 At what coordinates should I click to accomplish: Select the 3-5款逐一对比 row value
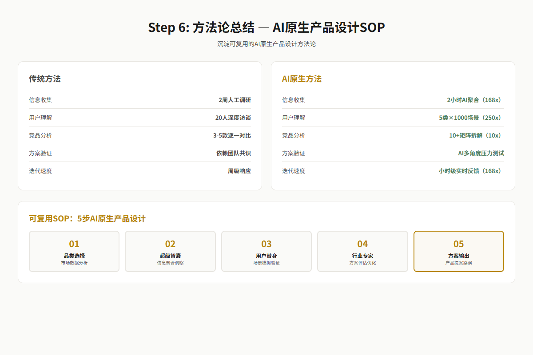pyautogui.click(x=232, y=135)
